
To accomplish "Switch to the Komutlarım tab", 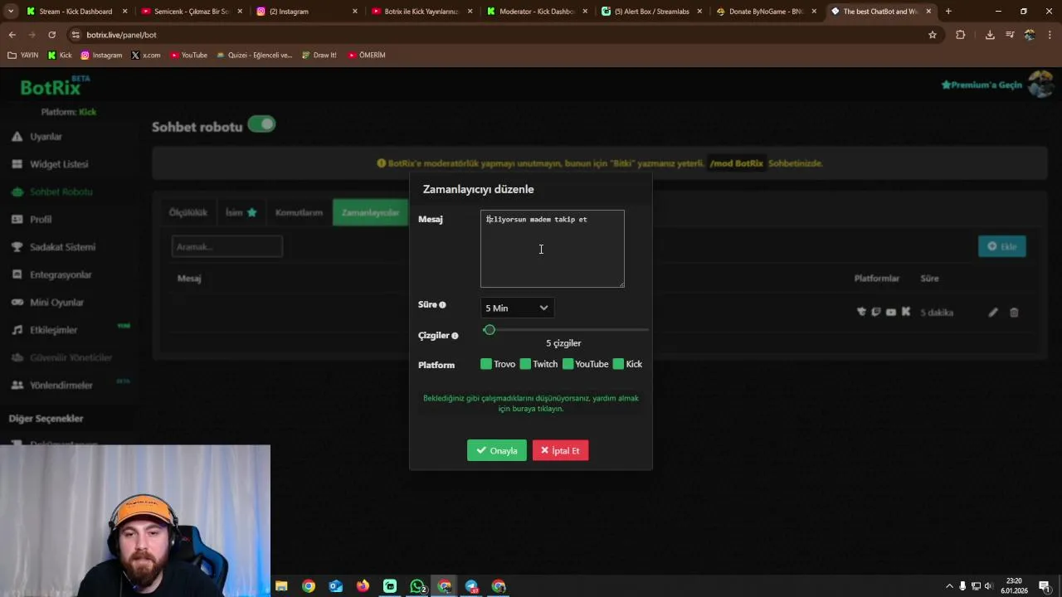I will [299, 212].
